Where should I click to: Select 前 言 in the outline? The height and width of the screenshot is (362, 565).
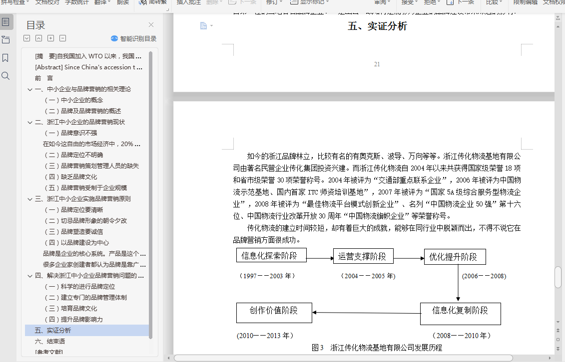coord(44,78)
